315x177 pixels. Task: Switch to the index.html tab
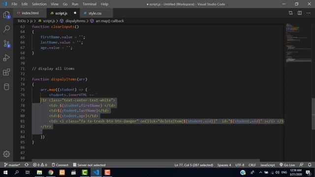click(30, 13)
